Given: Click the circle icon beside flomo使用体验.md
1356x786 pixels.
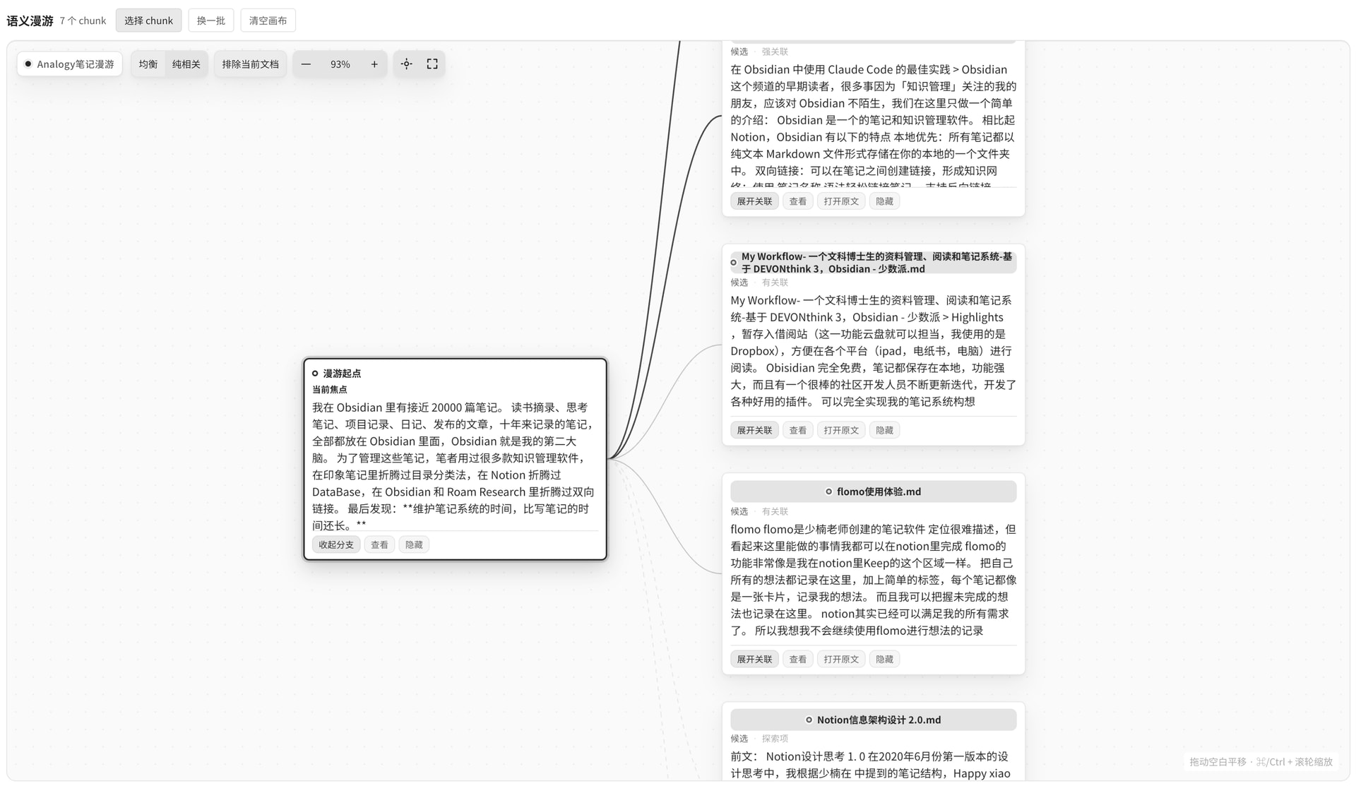Looking at the screenshot, I should 829,492.
